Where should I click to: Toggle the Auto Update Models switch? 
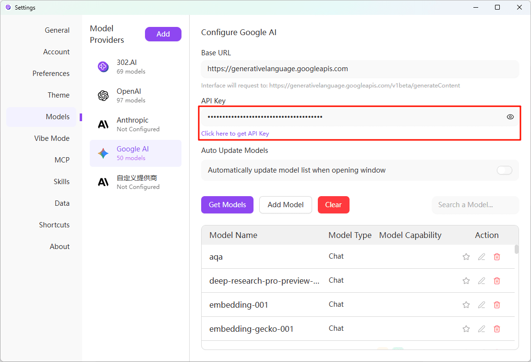tap(504, 170)
